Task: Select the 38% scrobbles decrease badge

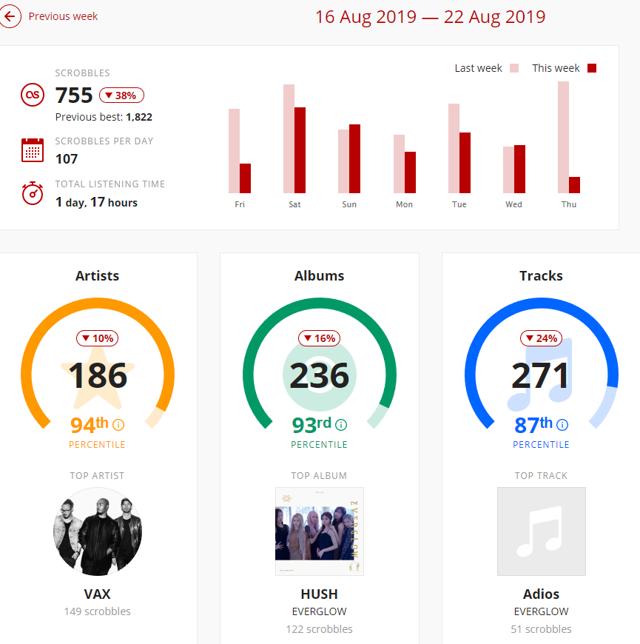Action: coord(121,95)
